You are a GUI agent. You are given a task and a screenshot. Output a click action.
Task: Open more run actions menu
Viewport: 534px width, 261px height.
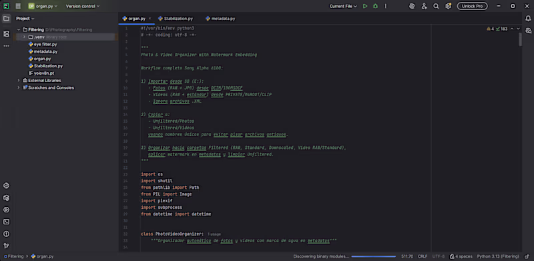coord(386,6)
